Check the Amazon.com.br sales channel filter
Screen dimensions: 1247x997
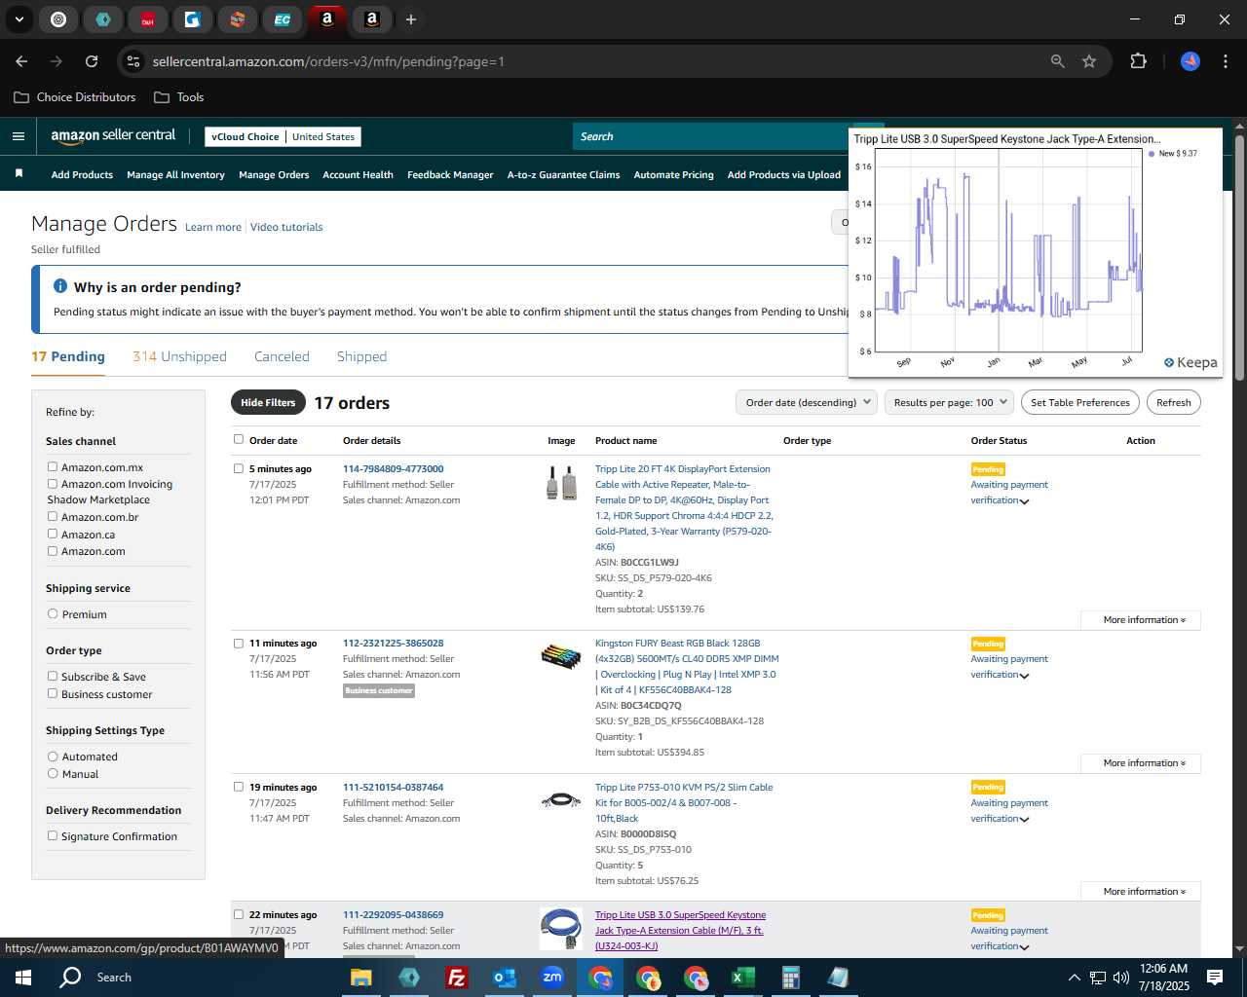tap(53, 517)
